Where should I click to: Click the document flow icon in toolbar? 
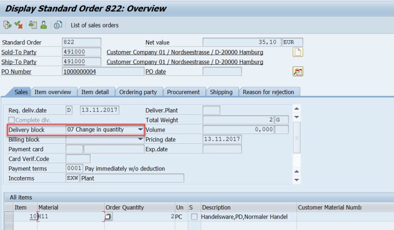[7, 25]
